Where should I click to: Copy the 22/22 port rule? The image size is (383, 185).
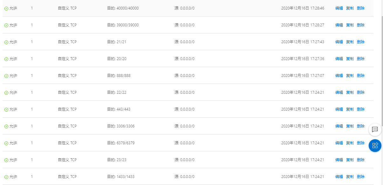click(x=350, y=92)
